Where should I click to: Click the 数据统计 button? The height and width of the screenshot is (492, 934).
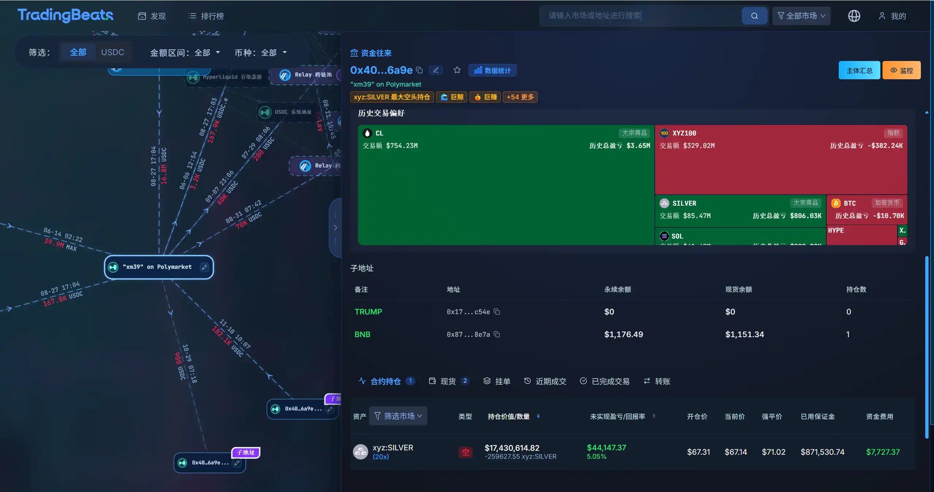pos(492,70)
